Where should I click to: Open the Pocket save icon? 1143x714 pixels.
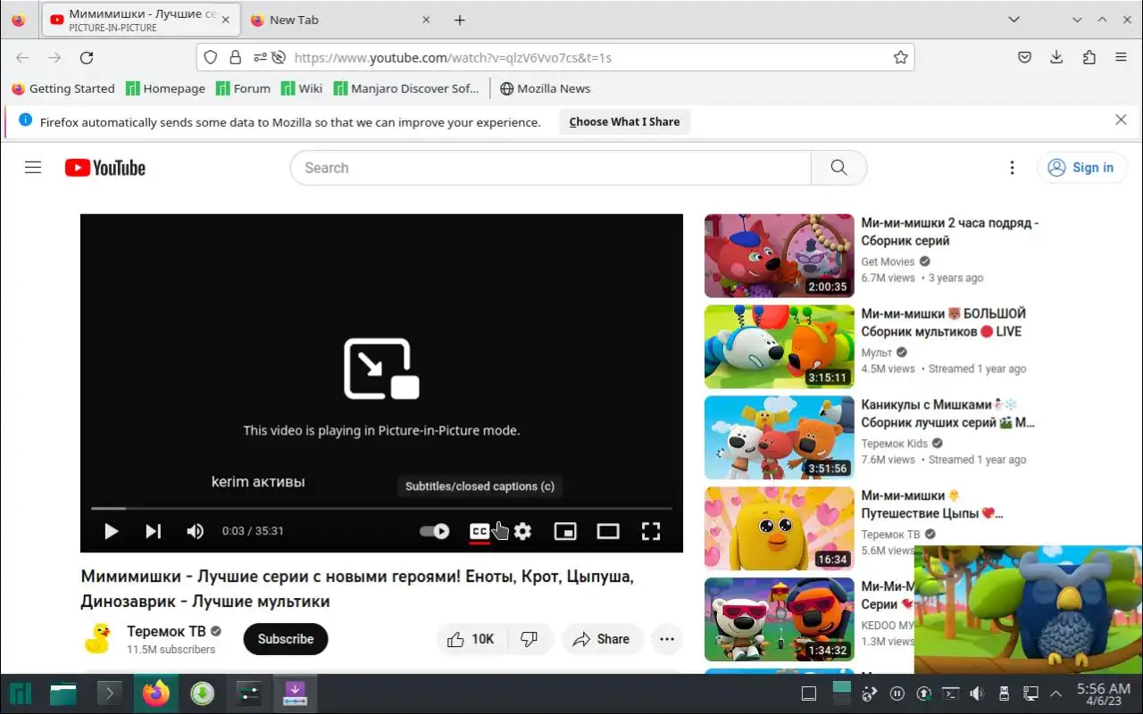(x=1024, y=57)
